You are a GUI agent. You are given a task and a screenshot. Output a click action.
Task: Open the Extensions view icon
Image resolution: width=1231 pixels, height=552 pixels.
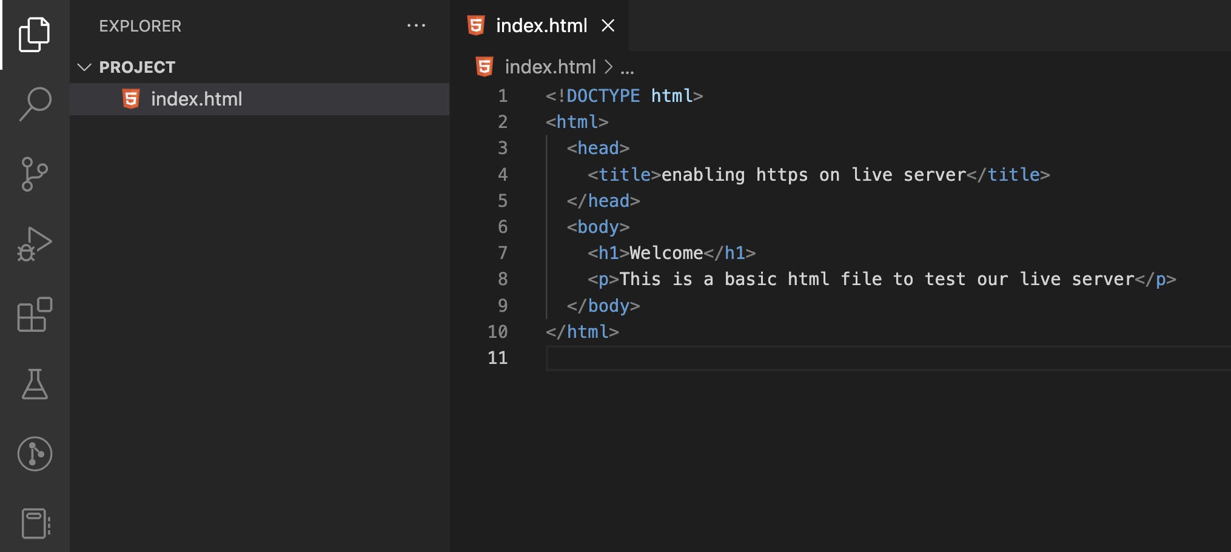click(x=35, y=314)
